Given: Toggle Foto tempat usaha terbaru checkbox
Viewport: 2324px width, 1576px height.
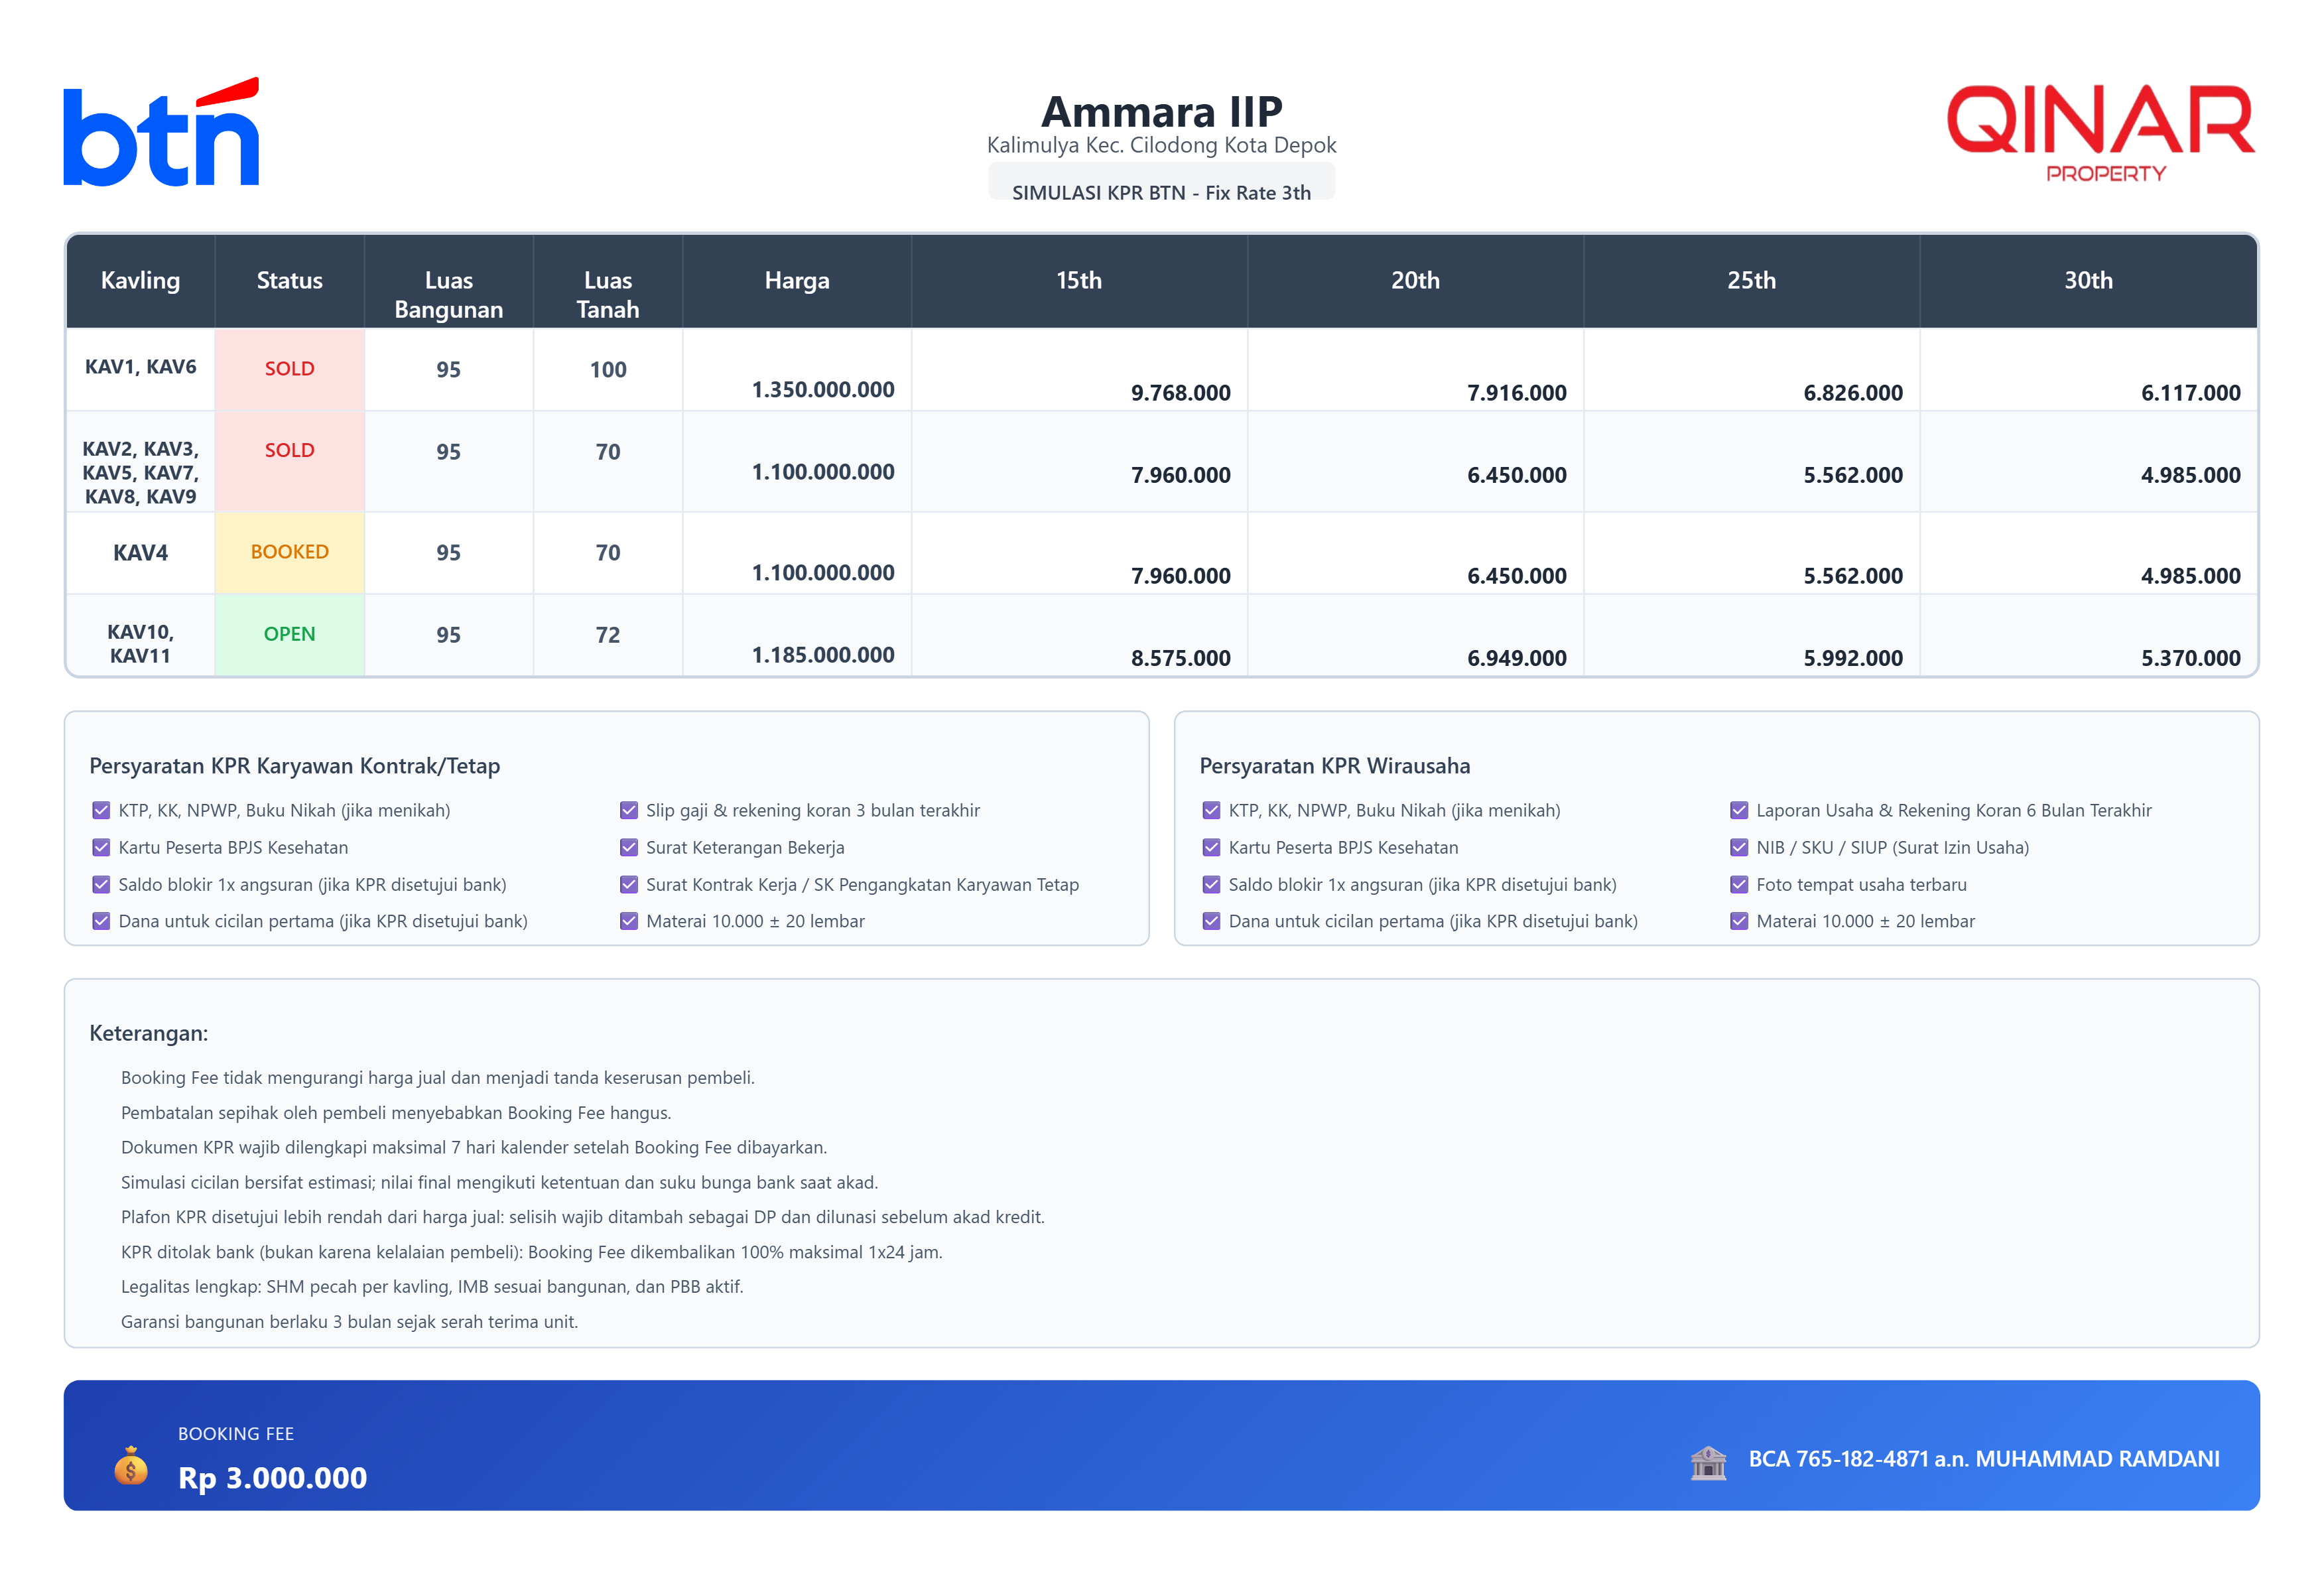Looking at the screenshot, I should point(1739,884).
